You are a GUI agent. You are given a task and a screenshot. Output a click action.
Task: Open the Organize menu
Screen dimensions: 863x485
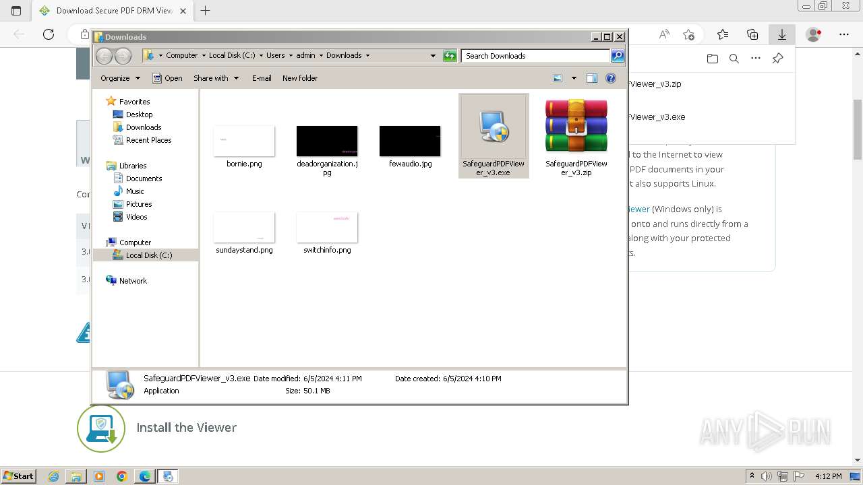click(x=120, y=78)
